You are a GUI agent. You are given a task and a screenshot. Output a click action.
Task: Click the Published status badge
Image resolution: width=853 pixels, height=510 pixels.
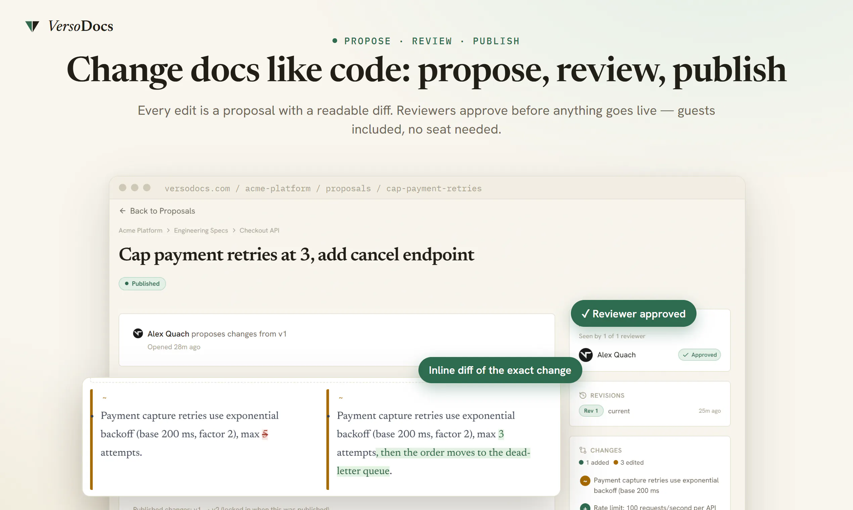(x=142, y=284)
